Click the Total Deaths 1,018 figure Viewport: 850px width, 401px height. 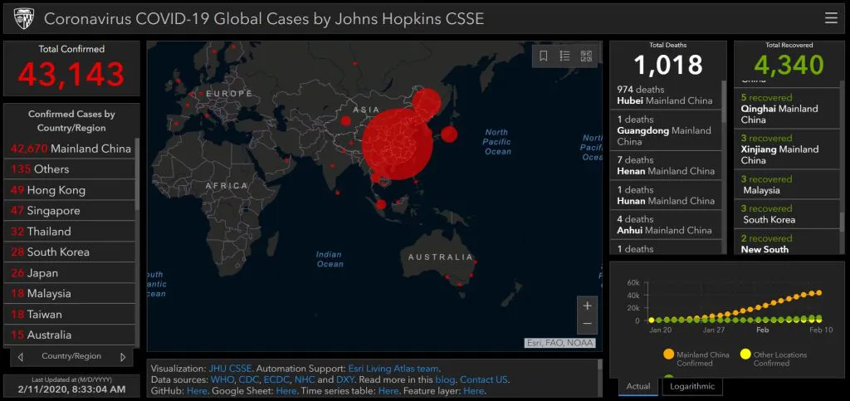pos(668,65)
